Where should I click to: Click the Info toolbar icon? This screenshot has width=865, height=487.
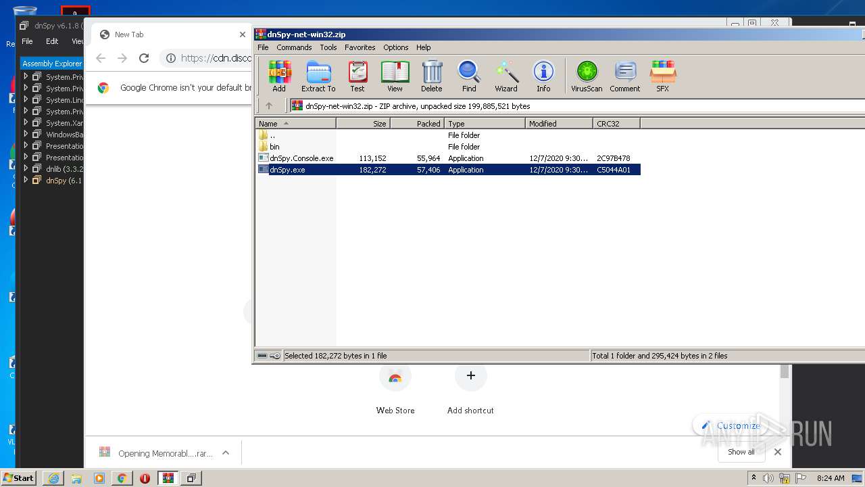543,76
